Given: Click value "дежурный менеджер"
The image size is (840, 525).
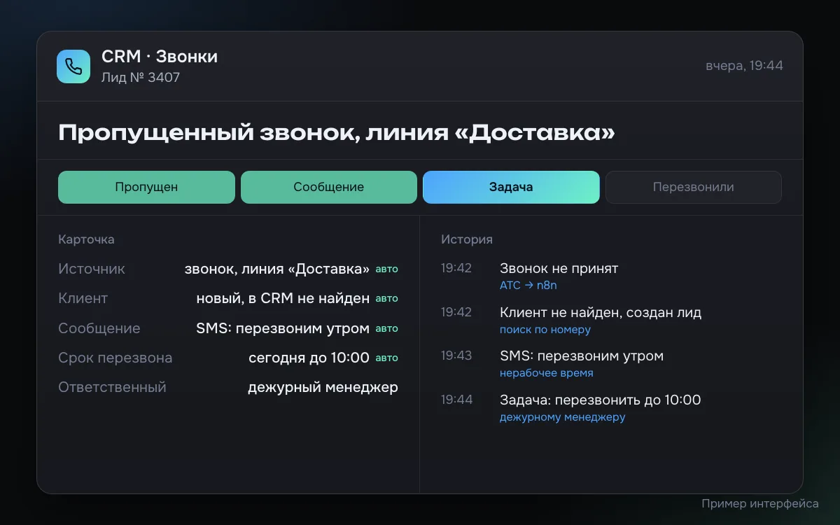Looking at the screenshot, I should (x=323, y=387).
